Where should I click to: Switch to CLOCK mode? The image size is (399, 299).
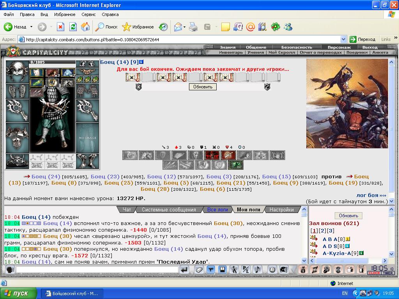coord(374,273)
